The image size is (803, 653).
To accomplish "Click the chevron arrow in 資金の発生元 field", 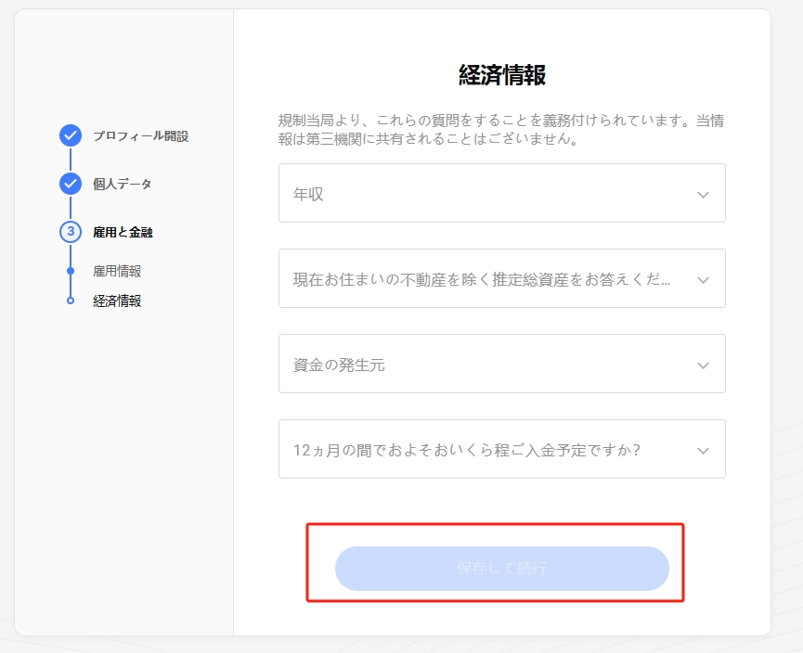I will point(703,365).
